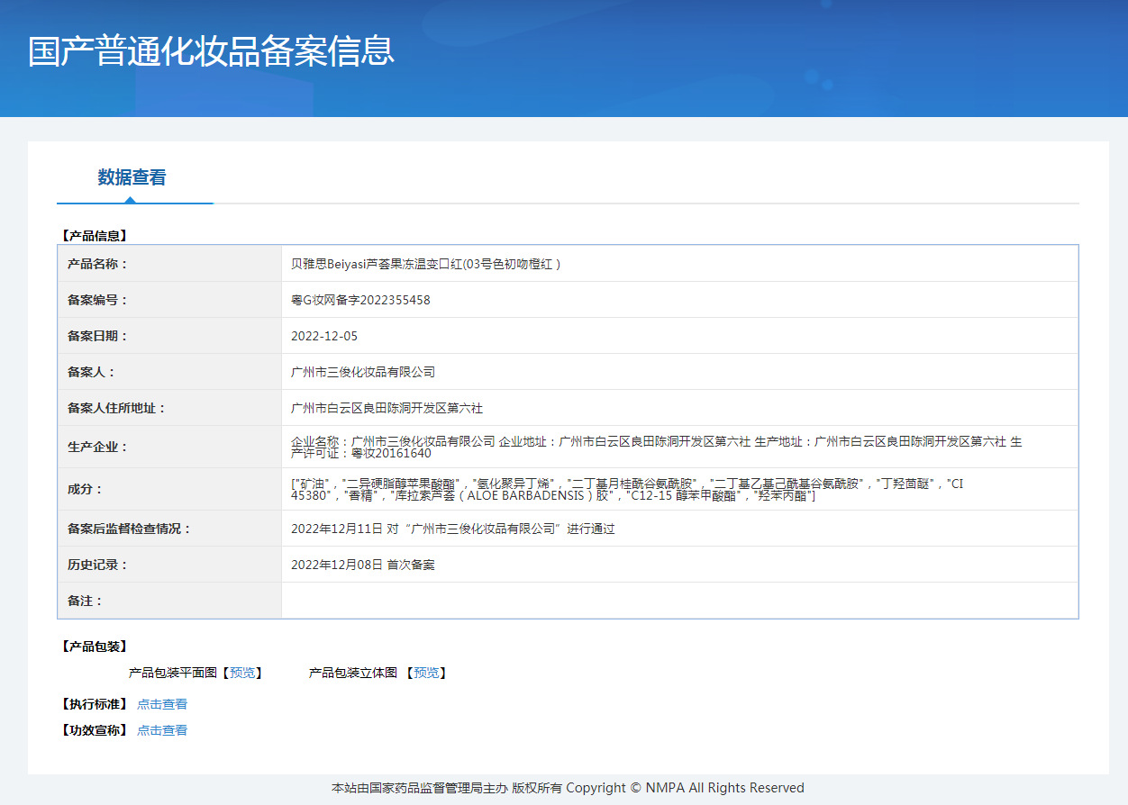Click the 备案日期 row label

pos(98,336)
